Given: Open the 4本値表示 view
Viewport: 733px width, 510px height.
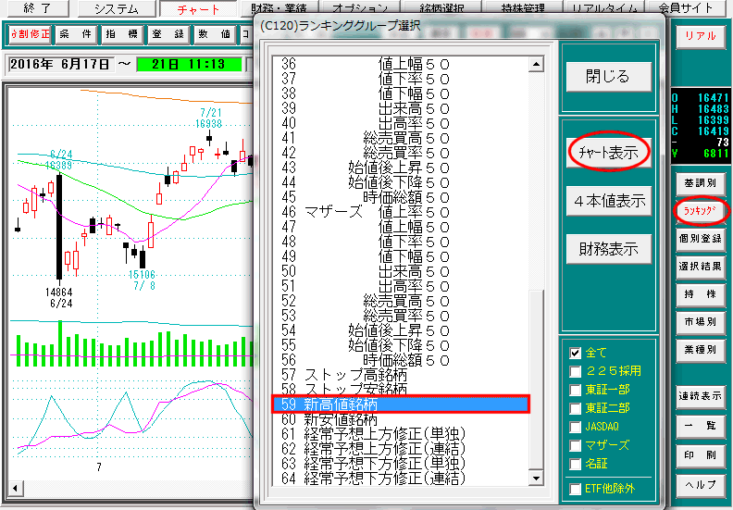Looking at the screenshot, I should 608,200.
